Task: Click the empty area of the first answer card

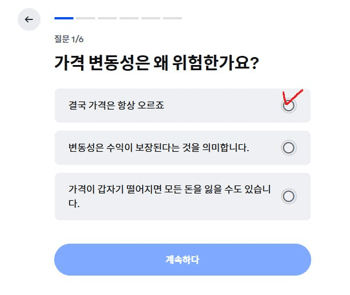Action: click(x=223, y=106)
